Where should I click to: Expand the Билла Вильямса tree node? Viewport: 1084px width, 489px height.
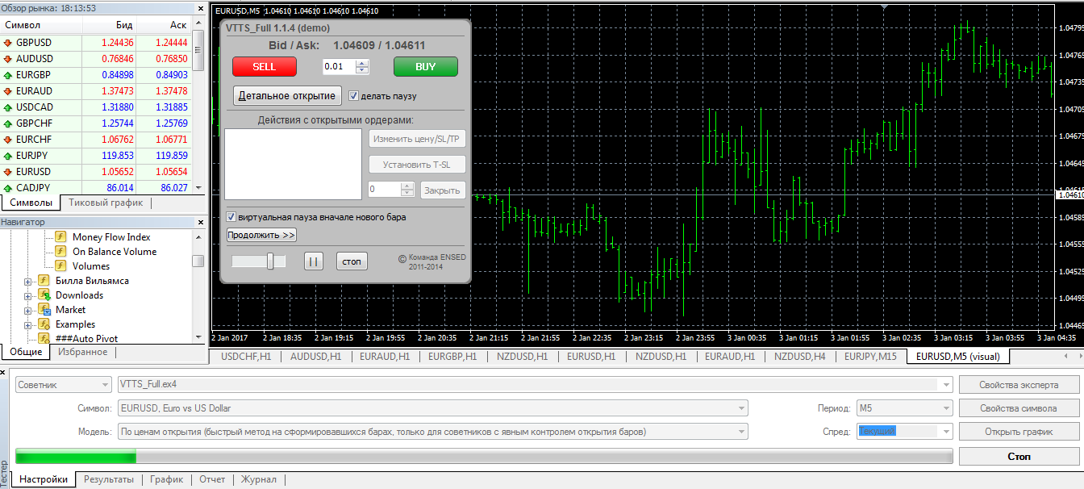point(28,282)
